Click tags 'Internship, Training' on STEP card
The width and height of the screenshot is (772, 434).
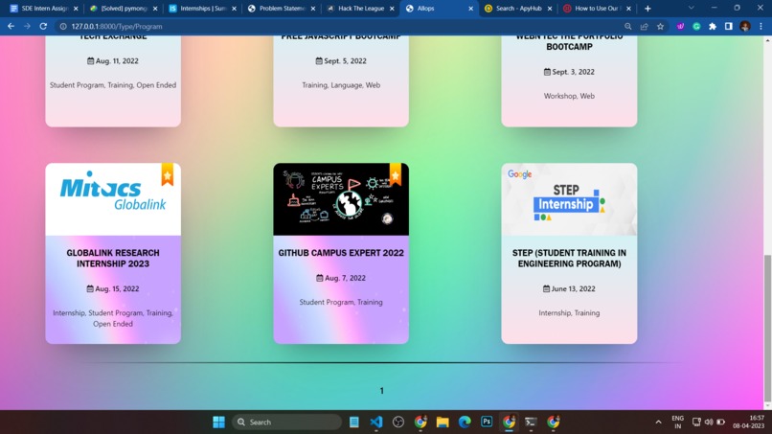point(569,313)
